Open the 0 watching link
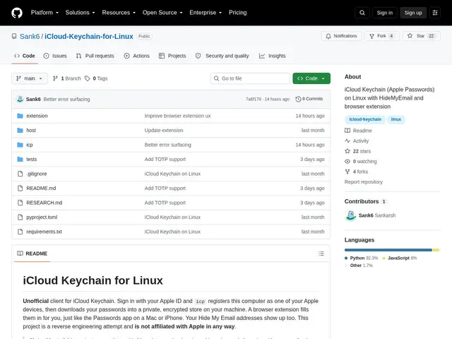452x339 pixels. pos(361,162)
